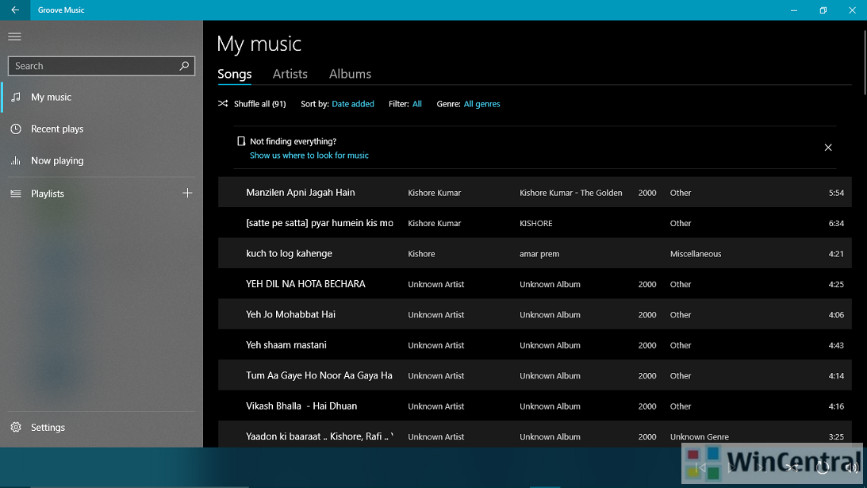
Task: Switch to the Artists tab
Action: click(290, 74)
